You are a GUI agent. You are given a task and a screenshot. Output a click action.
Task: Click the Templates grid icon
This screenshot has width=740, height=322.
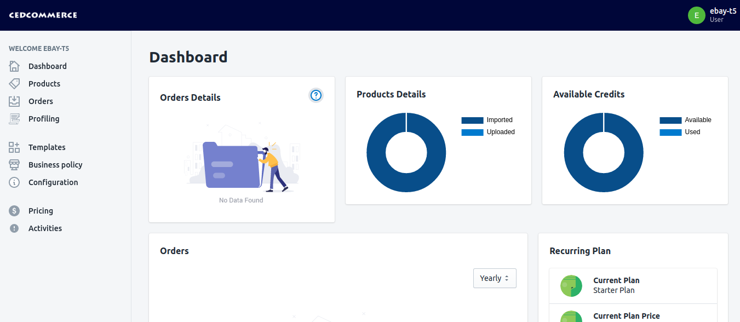click(x=15, y=147)
